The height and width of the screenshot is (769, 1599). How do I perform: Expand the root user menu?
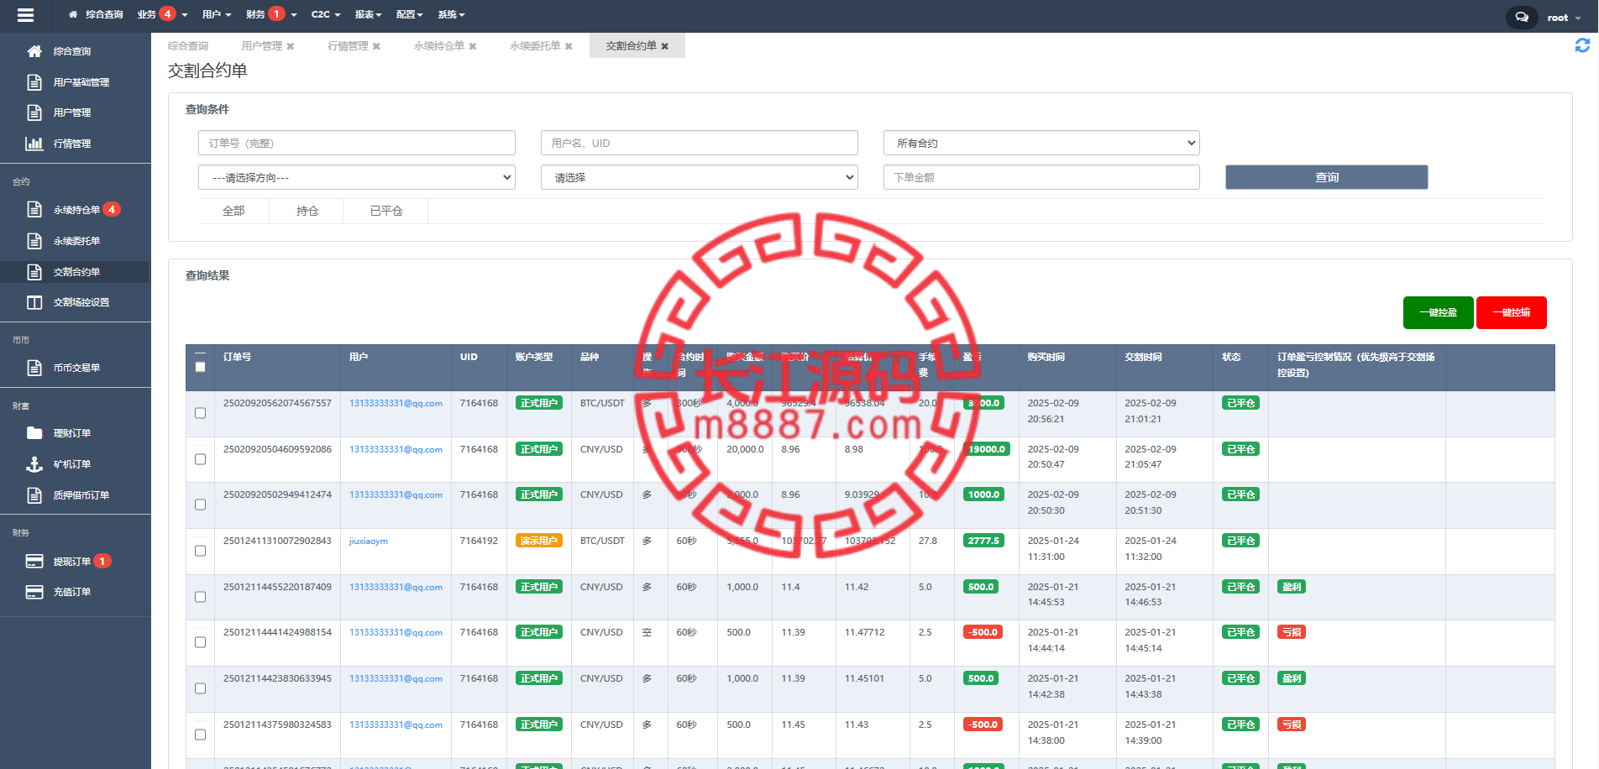(x=1564, y=18)
